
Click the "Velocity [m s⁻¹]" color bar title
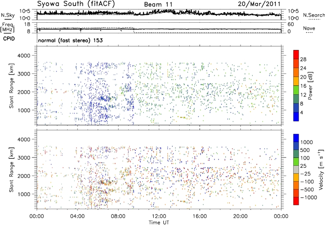point(321,169)
